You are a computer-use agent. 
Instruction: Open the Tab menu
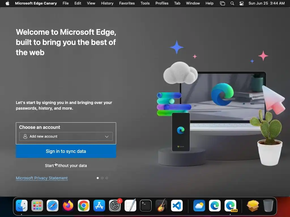(177, 3)
